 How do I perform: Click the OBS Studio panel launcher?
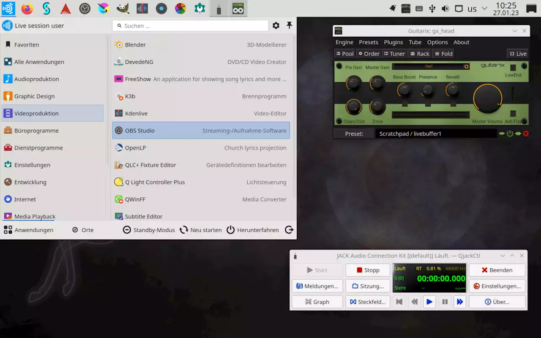[x=85, y=8]
